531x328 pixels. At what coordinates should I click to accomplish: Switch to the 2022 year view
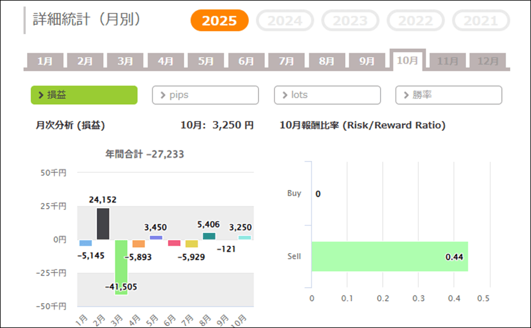pos(415,21)
